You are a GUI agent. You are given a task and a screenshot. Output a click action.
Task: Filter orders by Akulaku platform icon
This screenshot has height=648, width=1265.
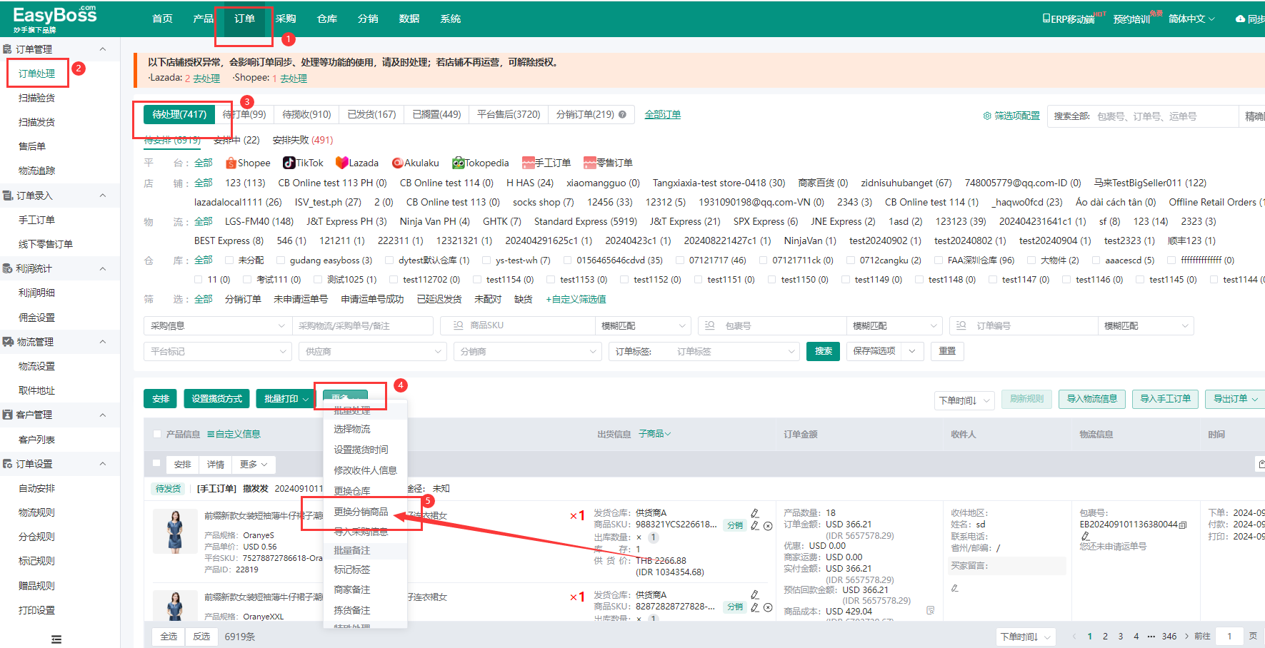click(x=398, y=163)
